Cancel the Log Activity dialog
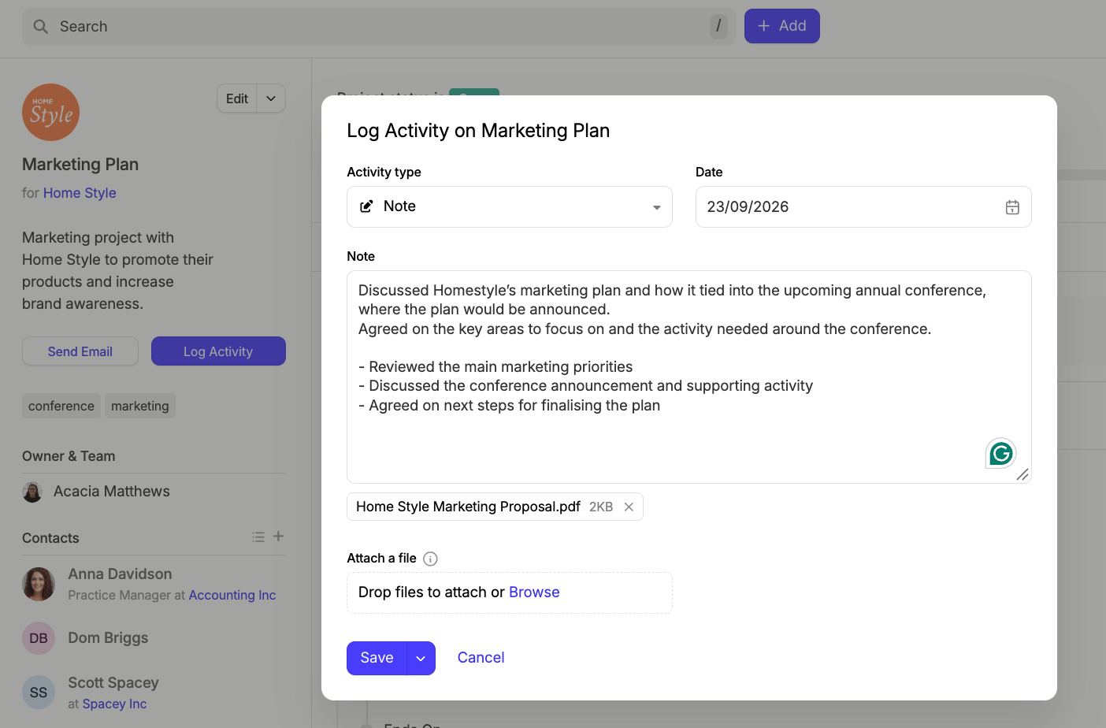1106x728 pixels. pyautogui.click(x=481, y=658)
